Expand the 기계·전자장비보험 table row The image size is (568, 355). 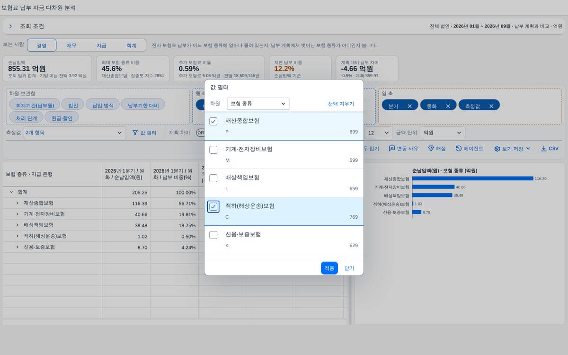click(x=18, y=214)
